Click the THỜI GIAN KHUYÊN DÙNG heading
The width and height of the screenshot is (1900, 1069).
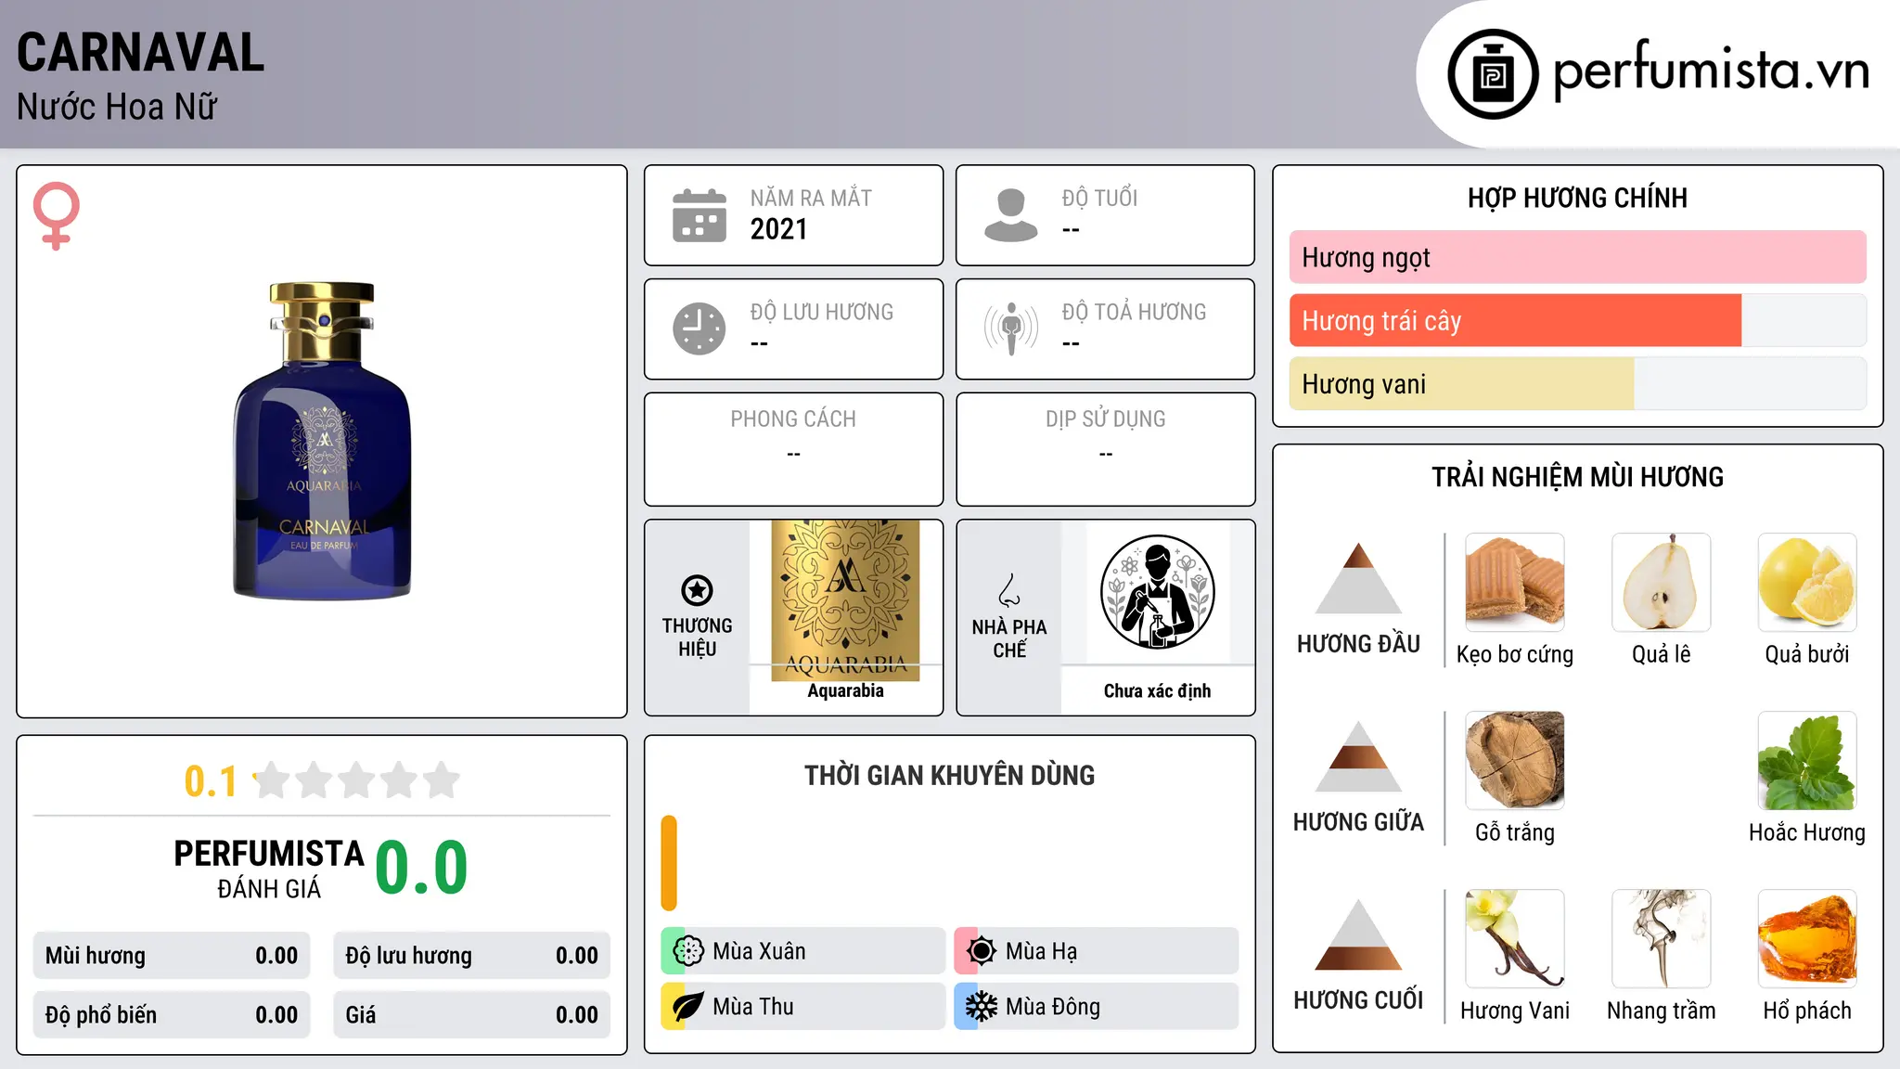point(949,775)
